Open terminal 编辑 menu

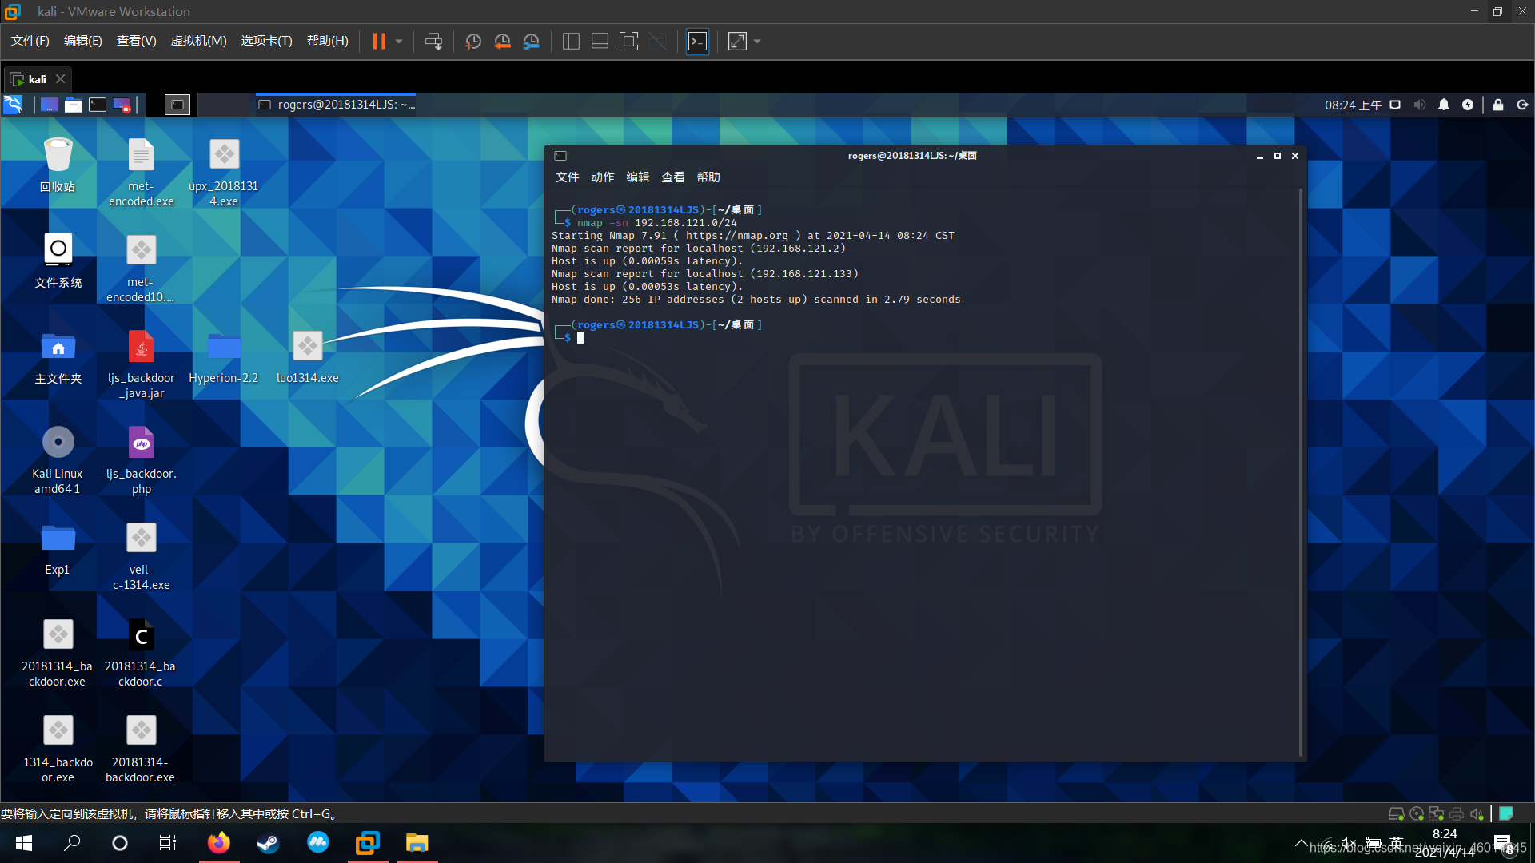pyautogui.click(x=638, y=177)
